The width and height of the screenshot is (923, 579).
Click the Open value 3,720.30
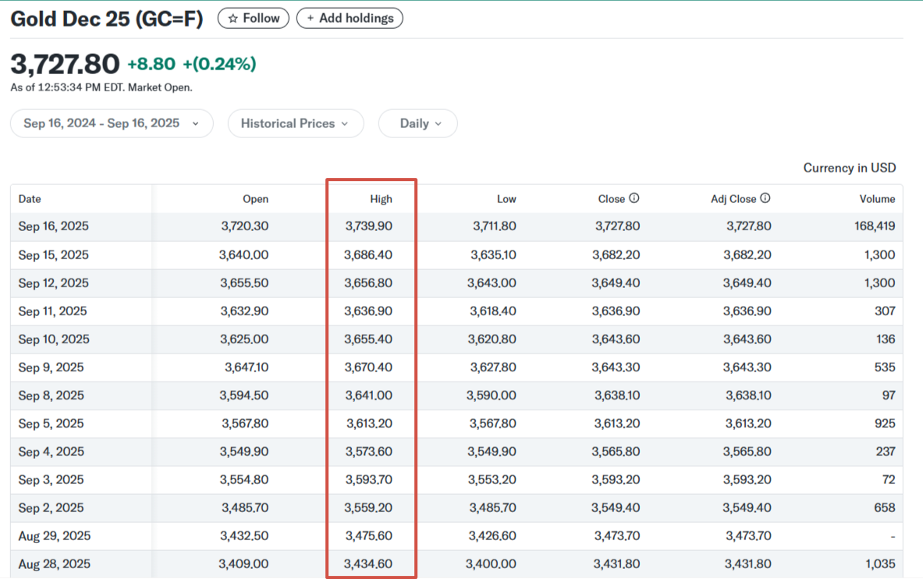click(245, 226)
